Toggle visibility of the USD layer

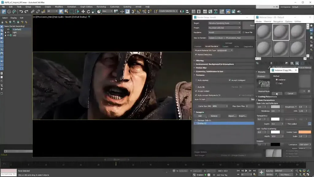8,35
